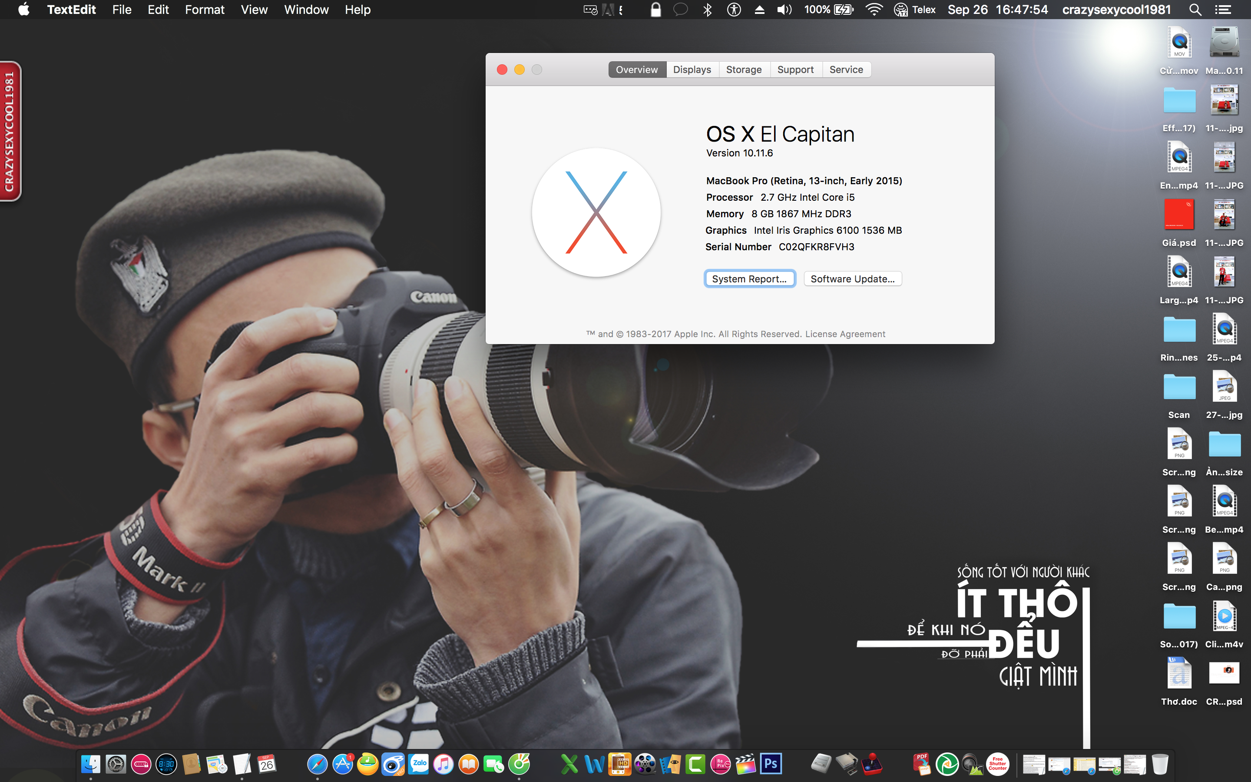Open the File menu
This screenshot has width=1251, height=782.
click(x=122, y=10)
